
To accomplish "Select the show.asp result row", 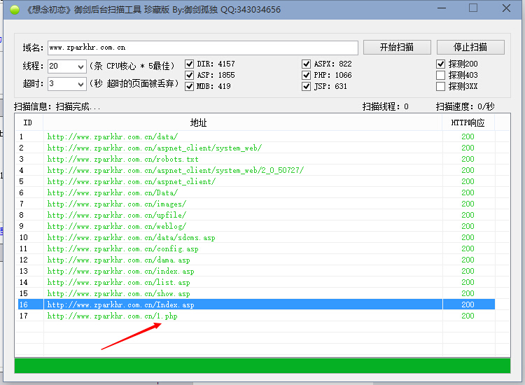I will coord(256,293).
